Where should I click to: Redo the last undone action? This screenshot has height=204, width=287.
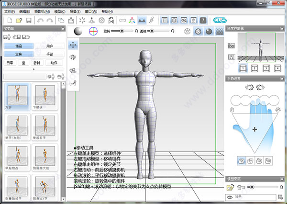(50, 20)
